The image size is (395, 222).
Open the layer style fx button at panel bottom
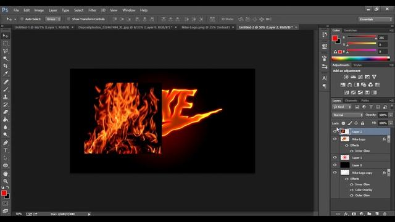(346, 214)
